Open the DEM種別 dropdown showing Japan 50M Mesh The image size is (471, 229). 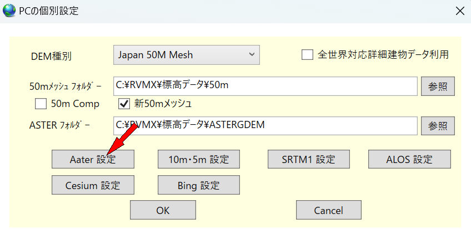187,55
